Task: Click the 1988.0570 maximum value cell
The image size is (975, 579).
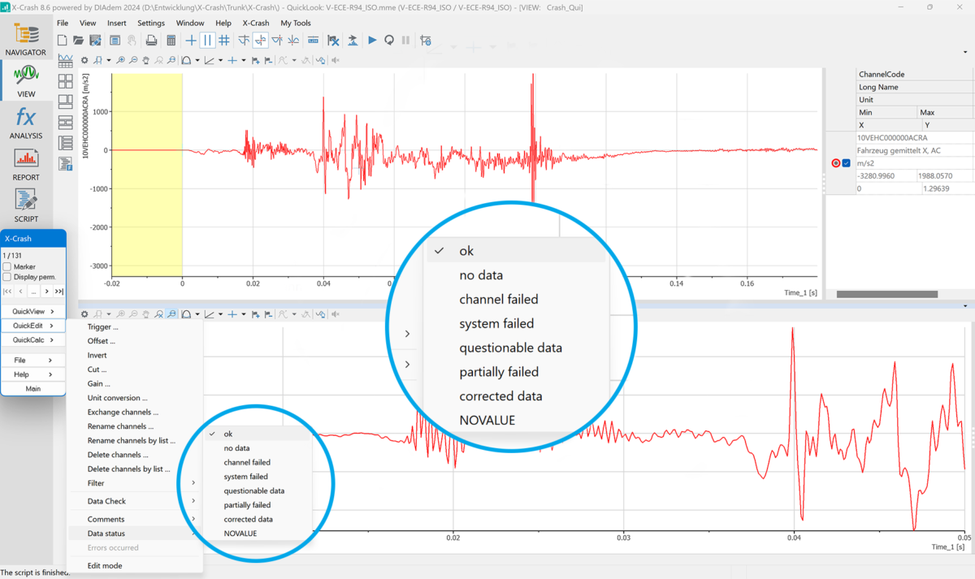Action: pos(946,175)
